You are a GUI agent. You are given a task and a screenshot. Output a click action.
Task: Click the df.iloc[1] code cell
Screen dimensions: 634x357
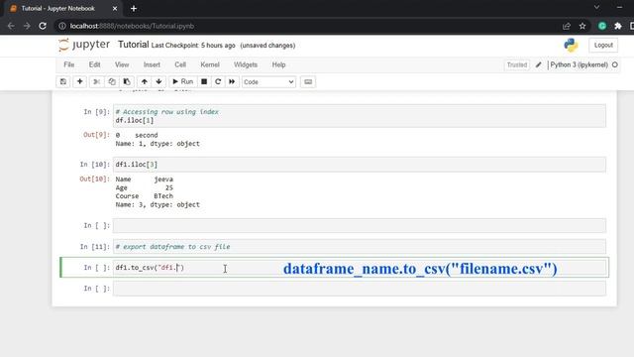[x=359, y=116]
